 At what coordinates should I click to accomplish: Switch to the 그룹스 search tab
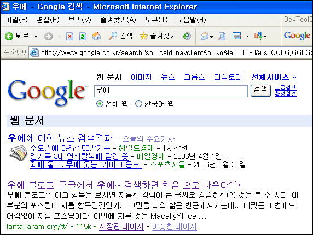[x=194, y=77]
